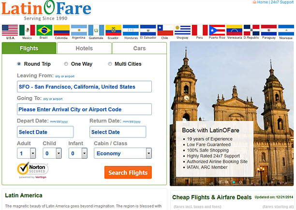Open El Salvador flag destination
The width and height of the screenshot is (296, 210).
[x=148, y=30]
